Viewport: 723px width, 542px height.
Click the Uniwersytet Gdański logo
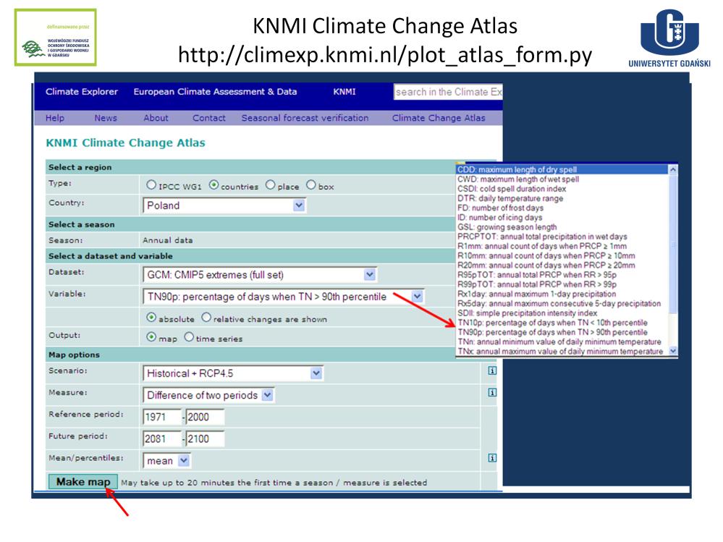669,39
